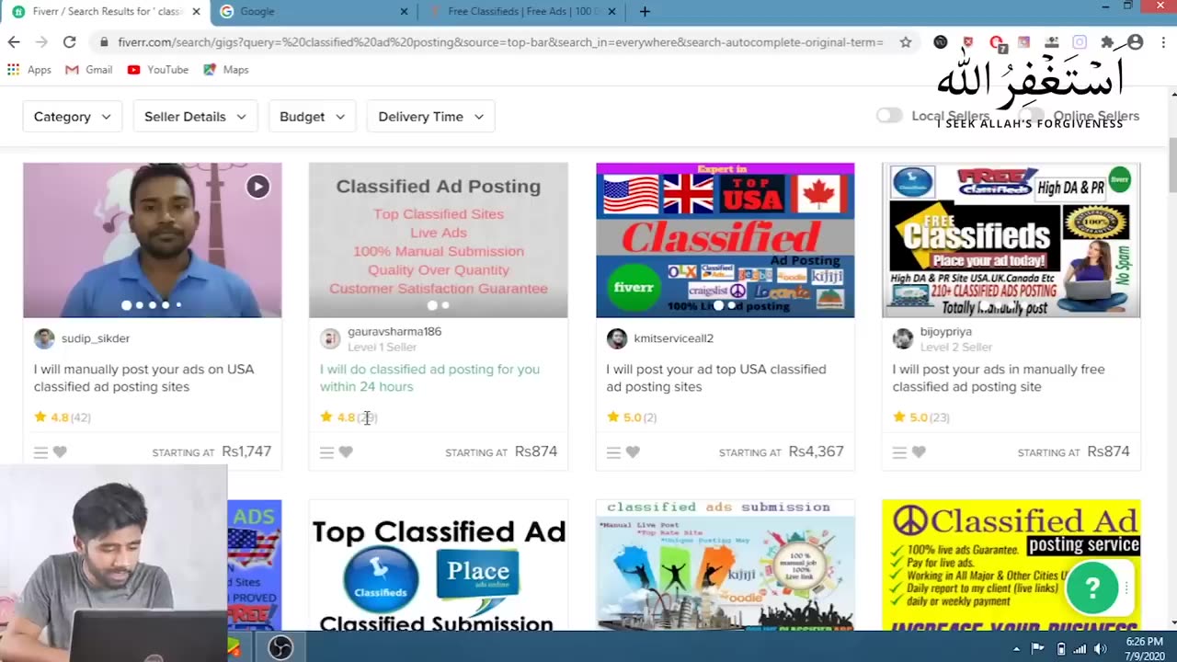Open the OBS Studio taskbar icon
This screenshot has width=1177, height=662.
280,648
